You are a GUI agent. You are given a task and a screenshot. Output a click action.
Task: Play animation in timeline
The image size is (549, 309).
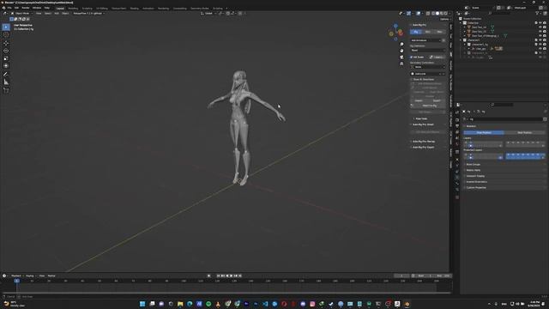tap(231, 276)
